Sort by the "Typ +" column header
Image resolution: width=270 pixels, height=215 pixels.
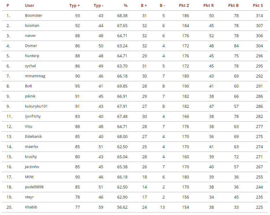(75, 5)
